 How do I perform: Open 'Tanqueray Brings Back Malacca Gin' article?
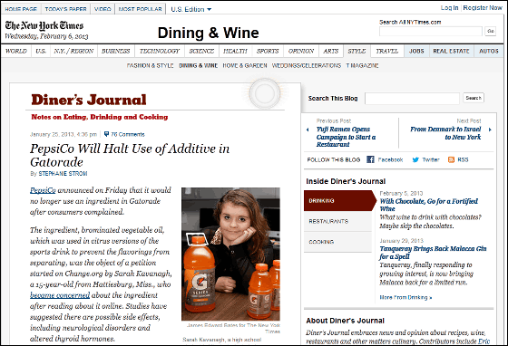434,253
